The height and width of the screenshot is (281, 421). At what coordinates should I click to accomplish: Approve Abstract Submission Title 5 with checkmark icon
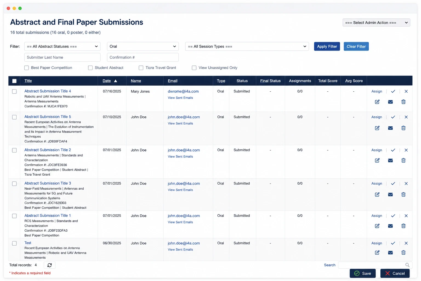tap(393, 117)
